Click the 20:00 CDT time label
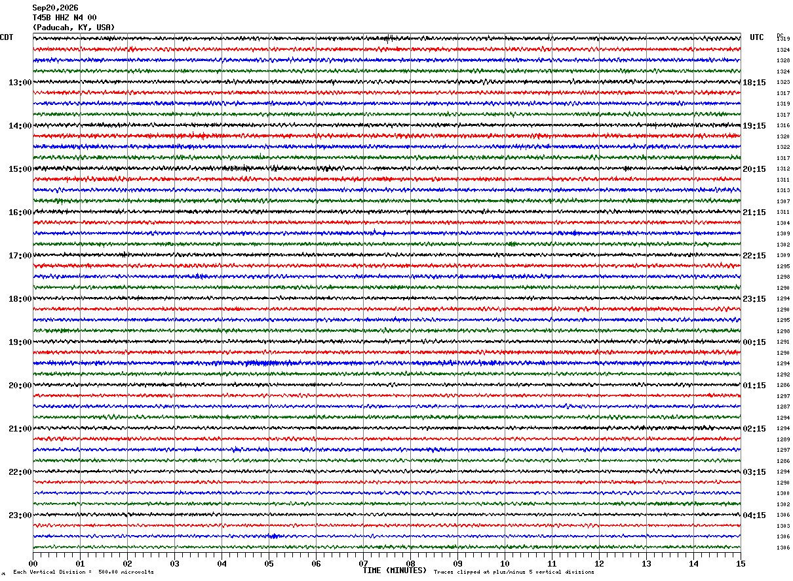The height and width of the screenshot is (581, 793). [20, 386]
